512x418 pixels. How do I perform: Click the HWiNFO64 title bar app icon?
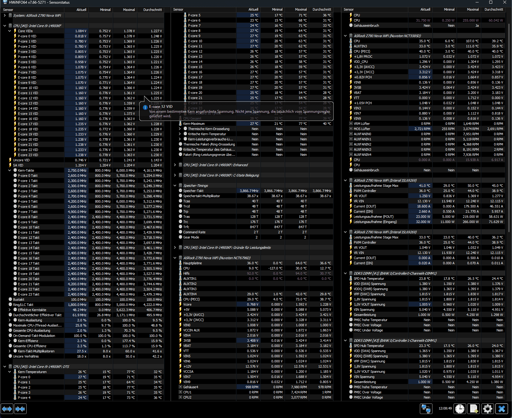pyautogui.click(x=5, y=2)
